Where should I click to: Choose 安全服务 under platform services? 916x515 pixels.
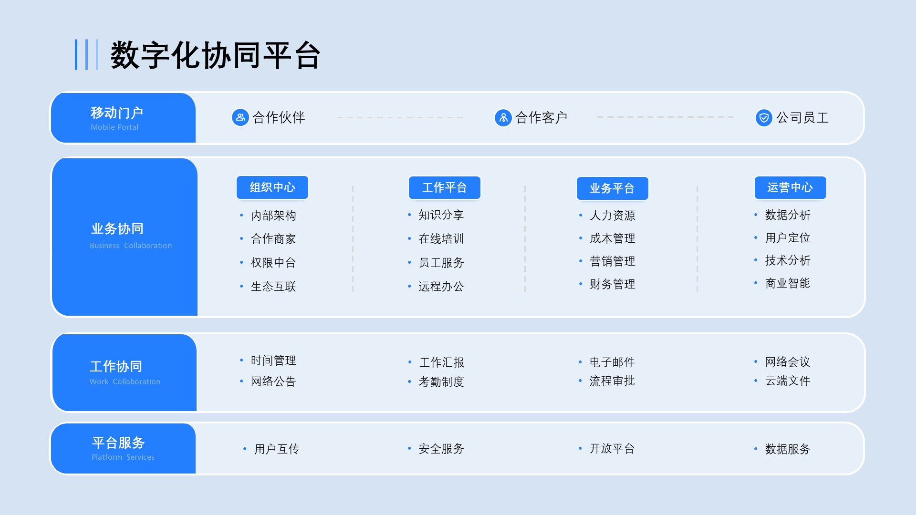pyautogui.click(x=441, y=449)
